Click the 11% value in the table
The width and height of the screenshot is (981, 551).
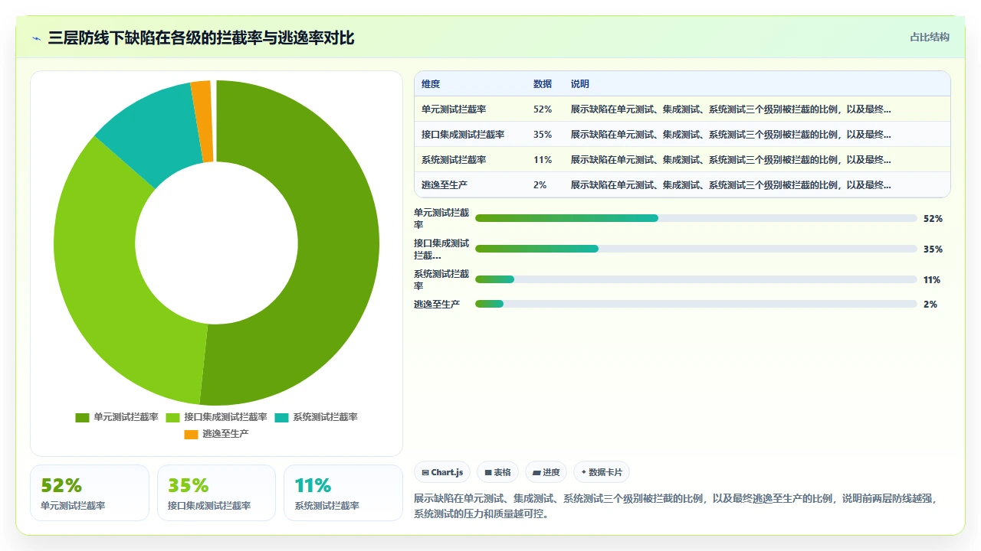(x=543, y=160)
